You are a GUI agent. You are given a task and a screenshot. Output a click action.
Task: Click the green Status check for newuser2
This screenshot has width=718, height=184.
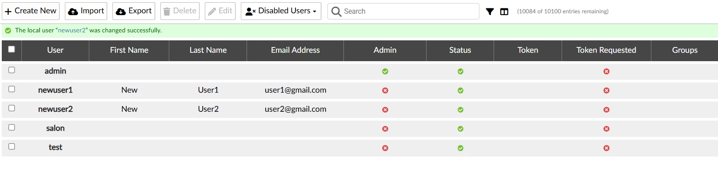click(x=460, y=110)
